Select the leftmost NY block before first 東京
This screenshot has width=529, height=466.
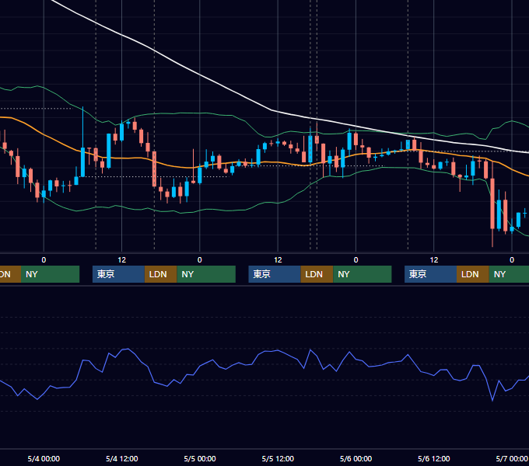(50, 274)
